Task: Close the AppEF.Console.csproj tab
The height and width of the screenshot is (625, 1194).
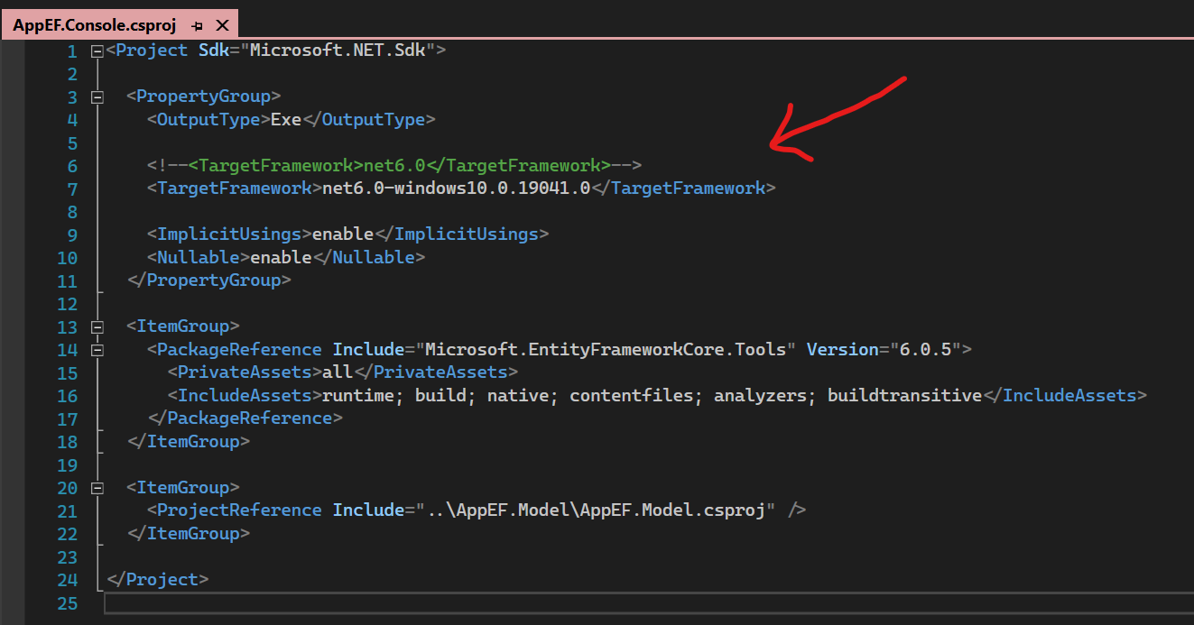Action: (222, 24)
